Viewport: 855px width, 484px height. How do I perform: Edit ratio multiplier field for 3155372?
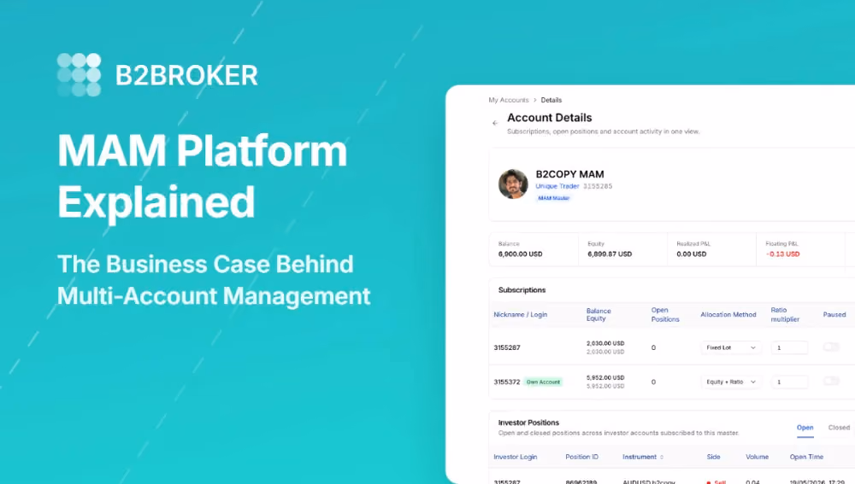pos(789,382)
